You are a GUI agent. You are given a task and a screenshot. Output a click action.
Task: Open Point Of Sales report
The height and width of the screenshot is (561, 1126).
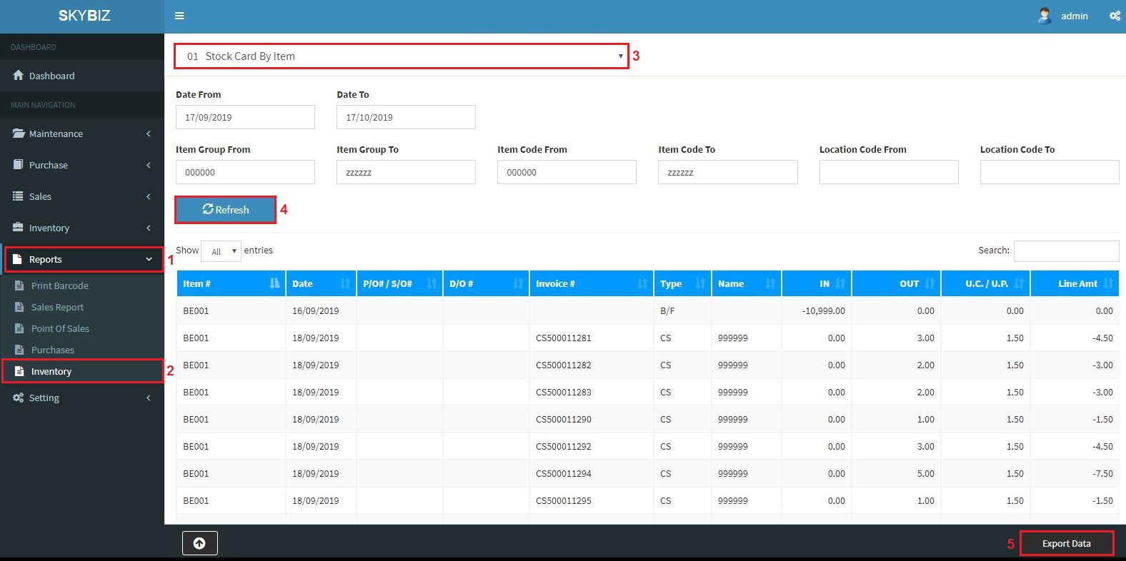point(60,328)
